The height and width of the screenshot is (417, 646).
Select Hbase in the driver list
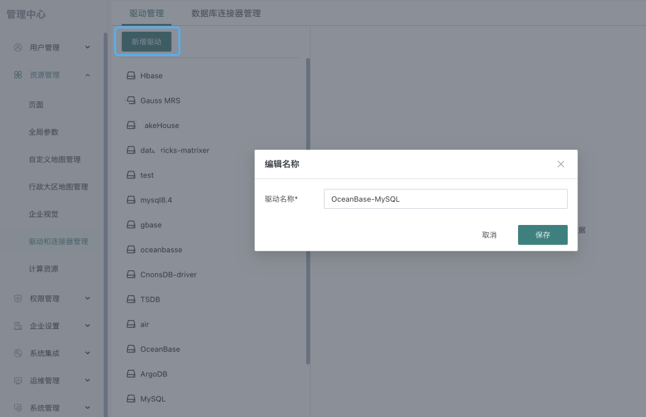pyautogui.click(x=151, y=76)
